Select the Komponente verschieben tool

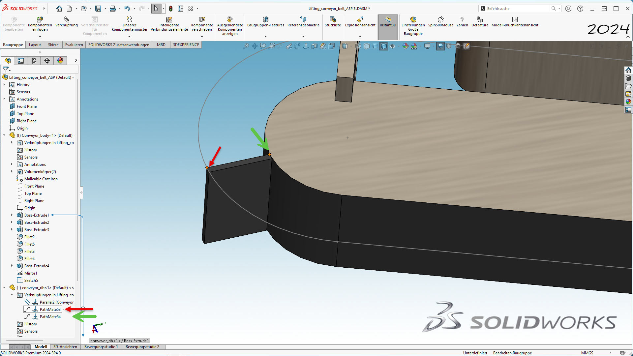202,24
